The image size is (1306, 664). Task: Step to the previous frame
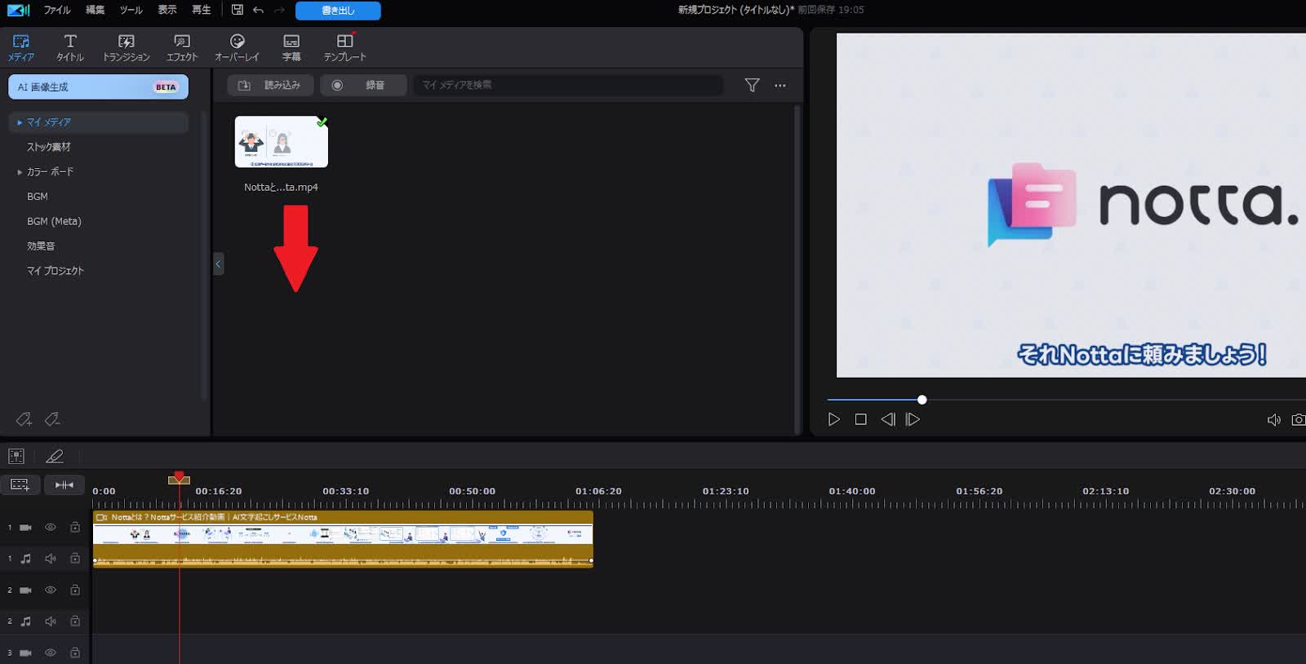(x=887, y=419)
